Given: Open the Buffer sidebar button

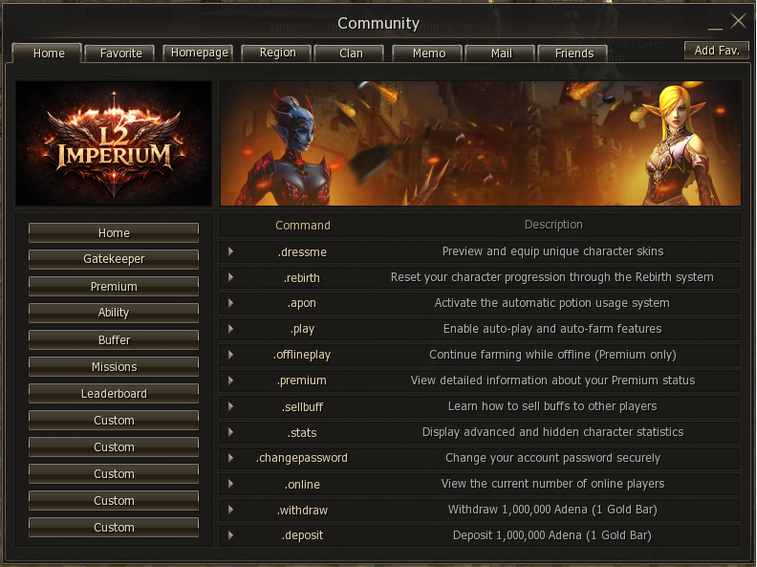Looking at the screenshot, I should click(114, 340).
